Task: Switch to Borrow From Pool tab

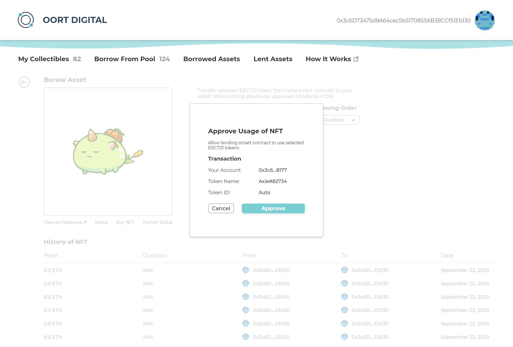Action: 125,59
